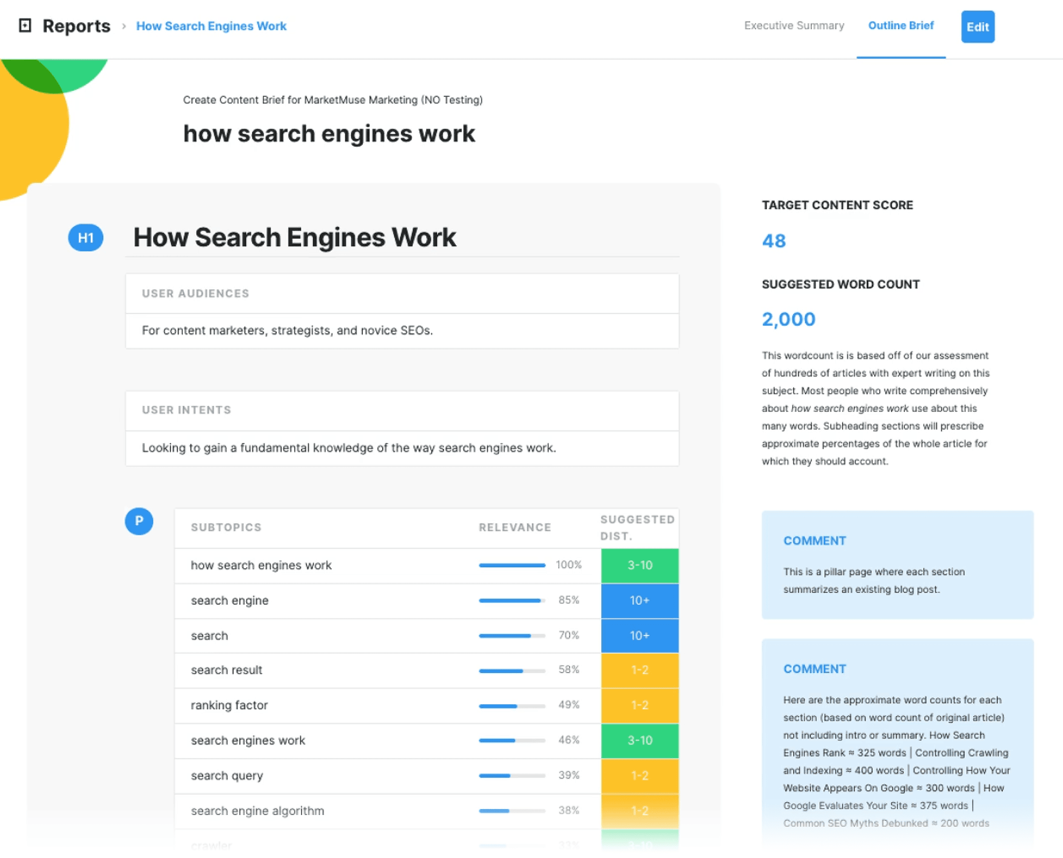Viewport: 1063px width, 858px height.
Task: Open the How Search Engines Work breadcrumb link
Action: 211,25
